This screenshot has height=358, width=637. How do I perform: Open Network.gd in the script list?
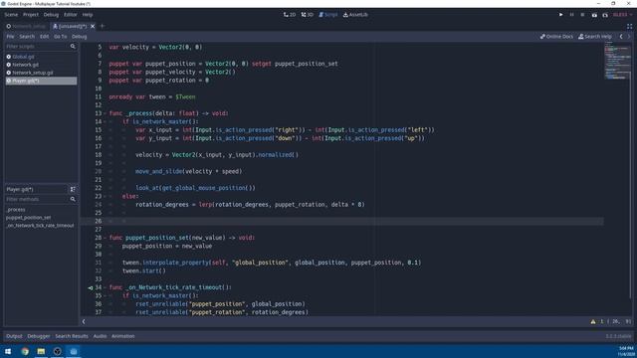tap(41, 65)
